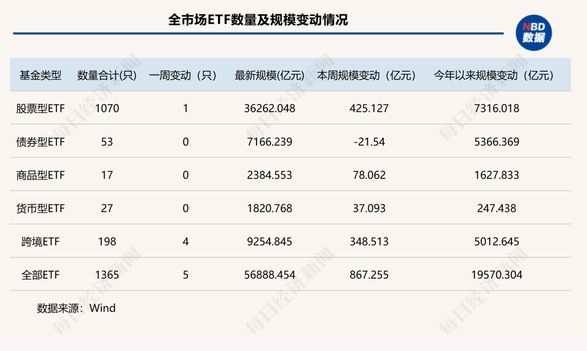Click the 货币型ETF row label
587x351 pixels.
pyautogui.click(x=41, y=209)
